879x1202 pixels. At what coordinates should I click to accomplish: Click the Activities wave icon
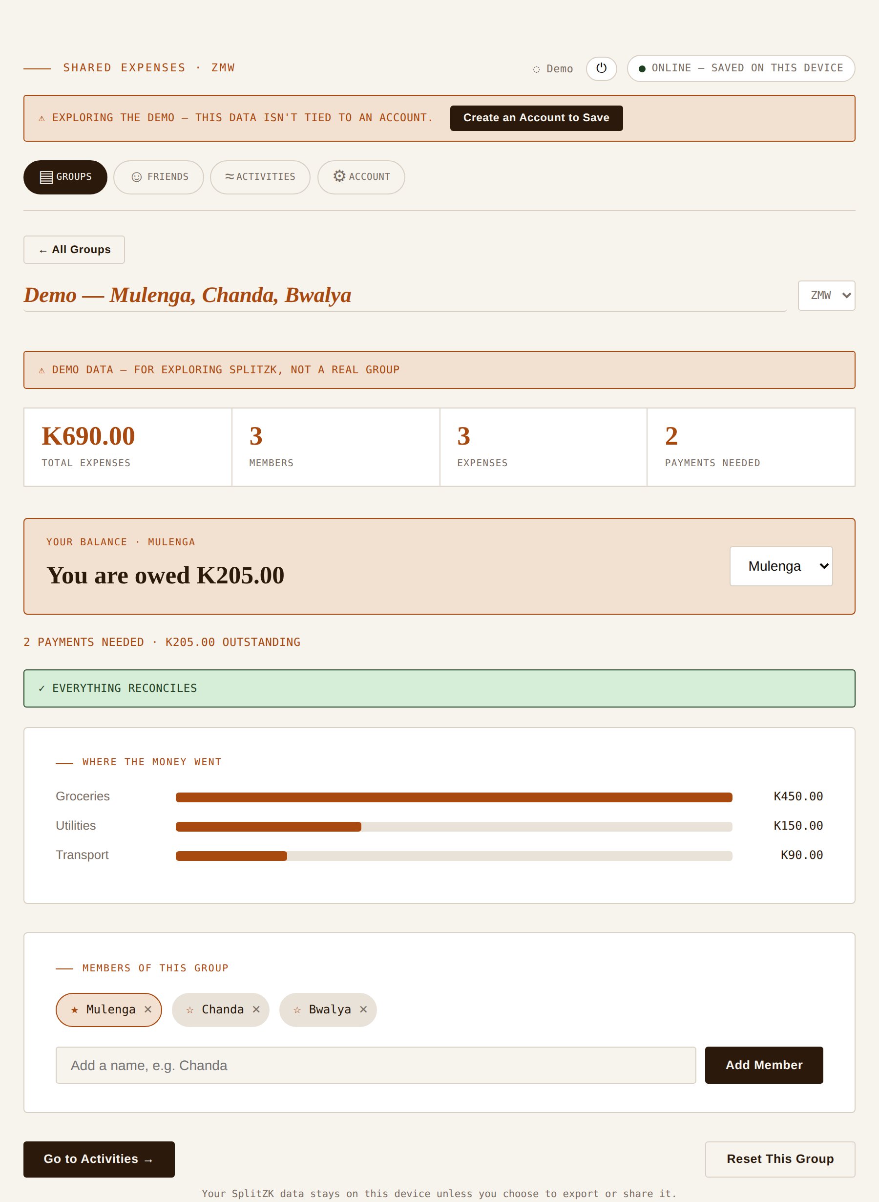pos(230,176)
